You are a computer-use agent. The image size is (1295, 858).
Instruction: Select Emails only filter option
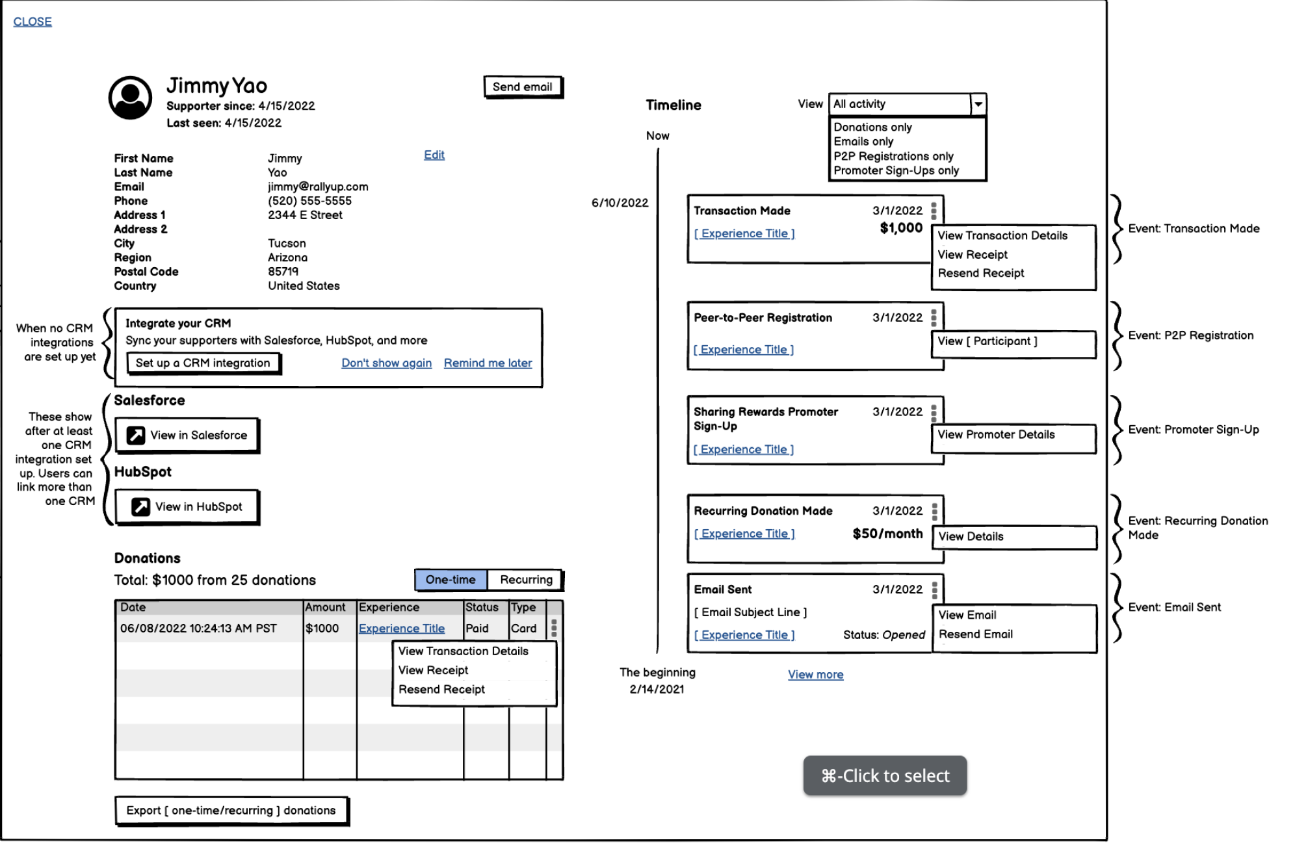[x=863, y=142]
